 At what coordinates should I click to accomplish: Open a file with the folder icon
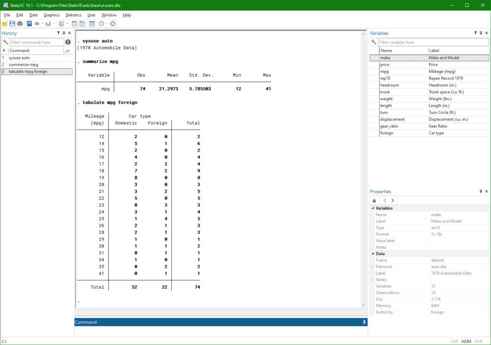(x=5, y=23)
